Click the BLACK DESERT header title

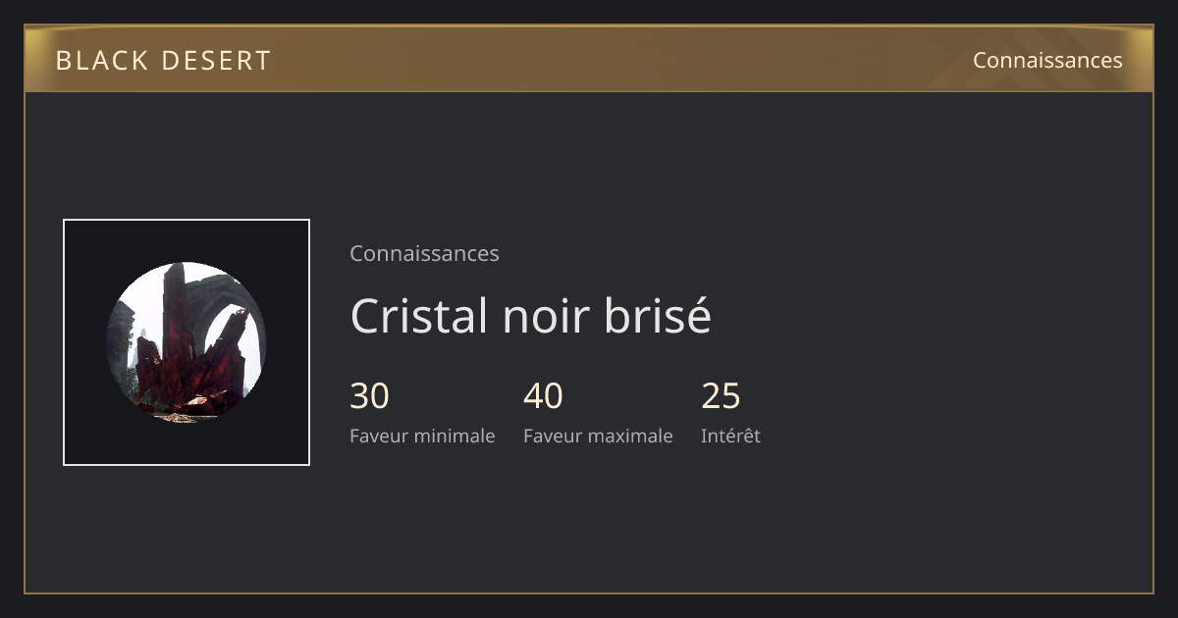pos(163,61)
